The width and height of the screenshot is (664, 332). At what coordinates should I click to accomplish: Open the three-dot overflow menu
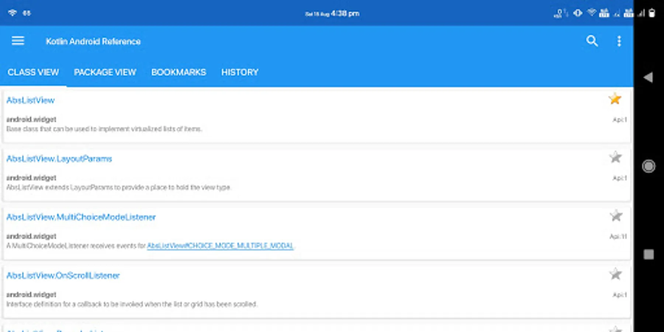click(x=619, y=41)
